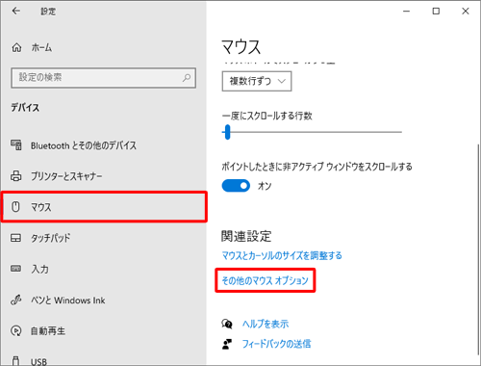Click フィードバックの送信 link
The image size is (481, 366).
(276, 344)
